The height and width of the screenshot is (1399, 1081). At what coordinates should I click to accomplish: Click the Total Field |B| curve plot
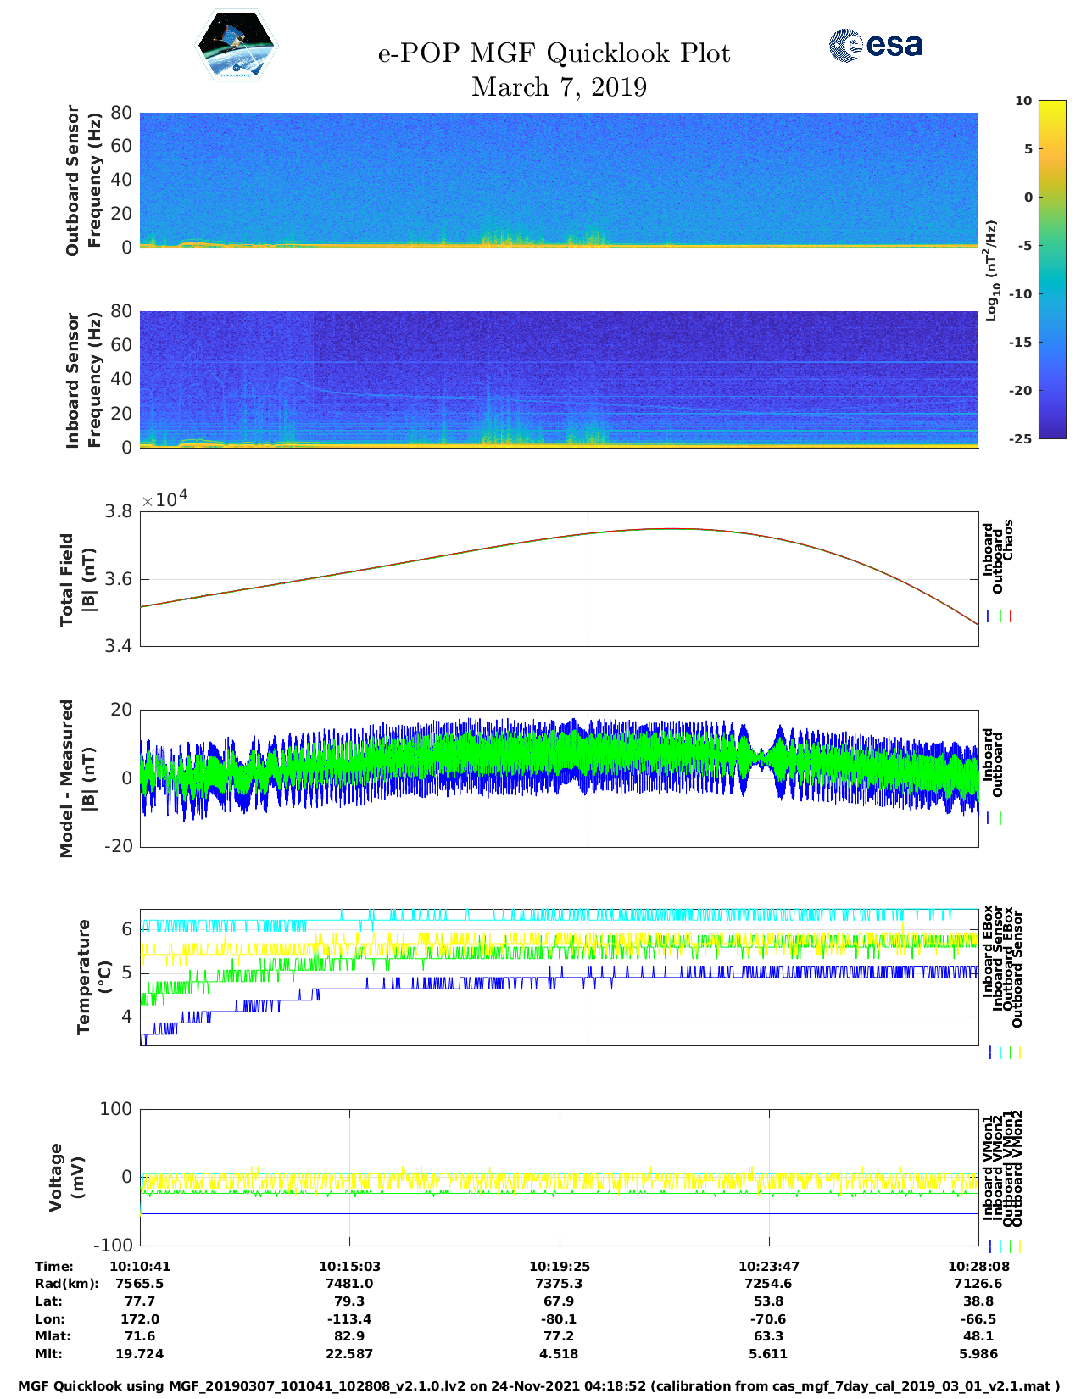point(559,579)
